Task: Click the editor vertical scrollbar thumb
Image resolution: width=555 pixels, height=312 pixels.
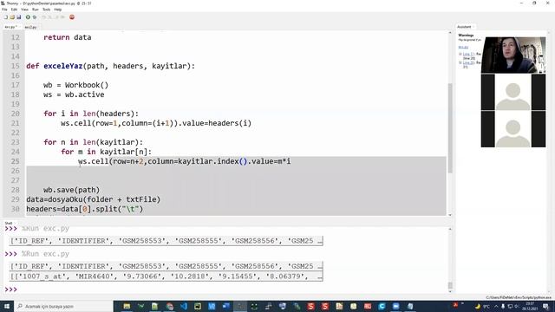Action: click(450, 128)
